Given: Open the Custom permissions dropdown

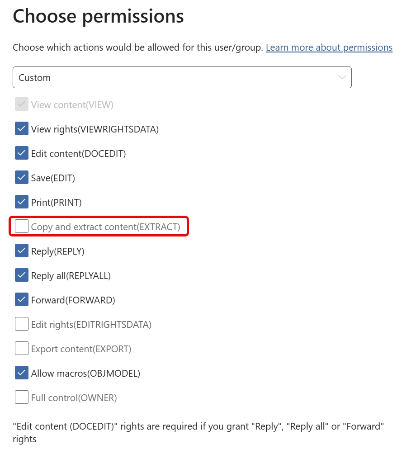Looking at the screenshot, I should pos(182,77).
